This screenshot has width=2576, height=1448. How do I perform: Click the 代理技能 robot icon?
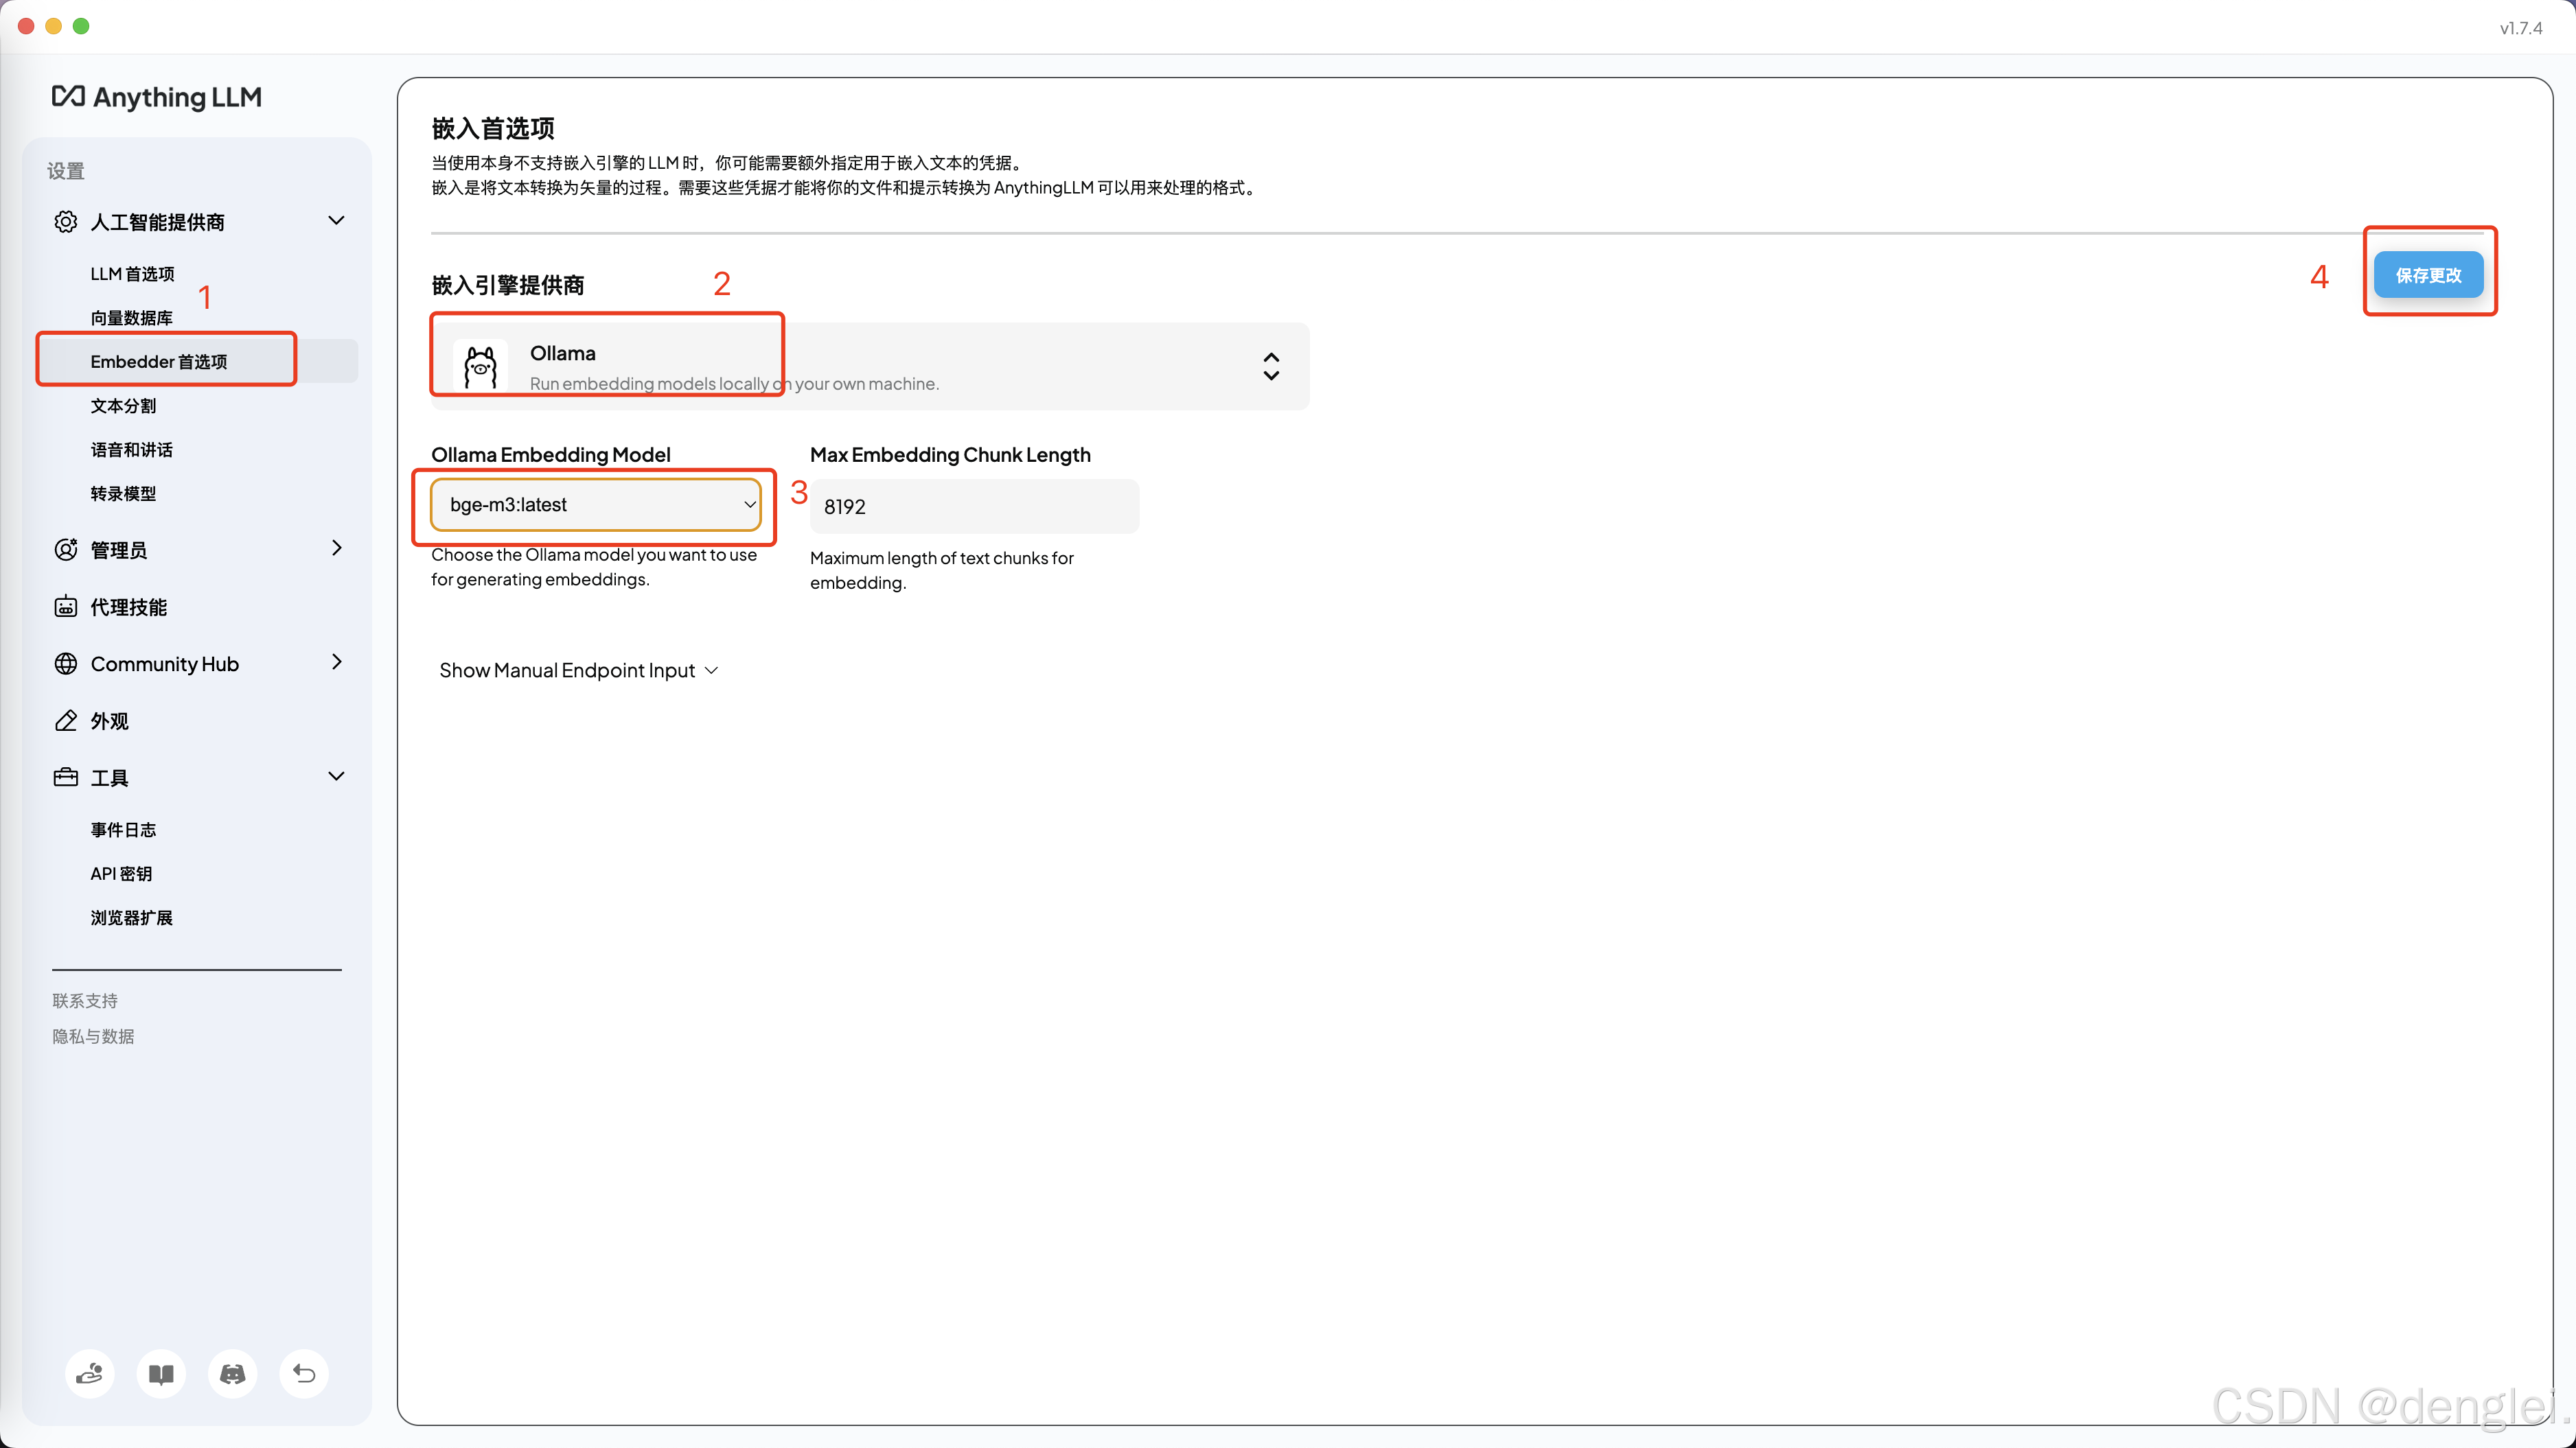click(x=66, y=607)
